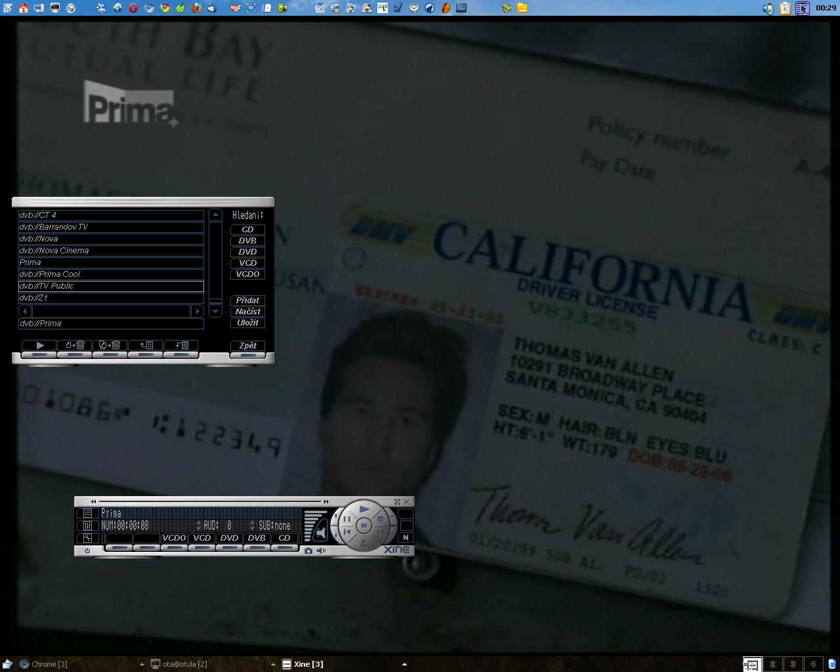The image size is (840, 672).
Task: Click the dvb://Prima MRL input field
Action: [111, 324]
